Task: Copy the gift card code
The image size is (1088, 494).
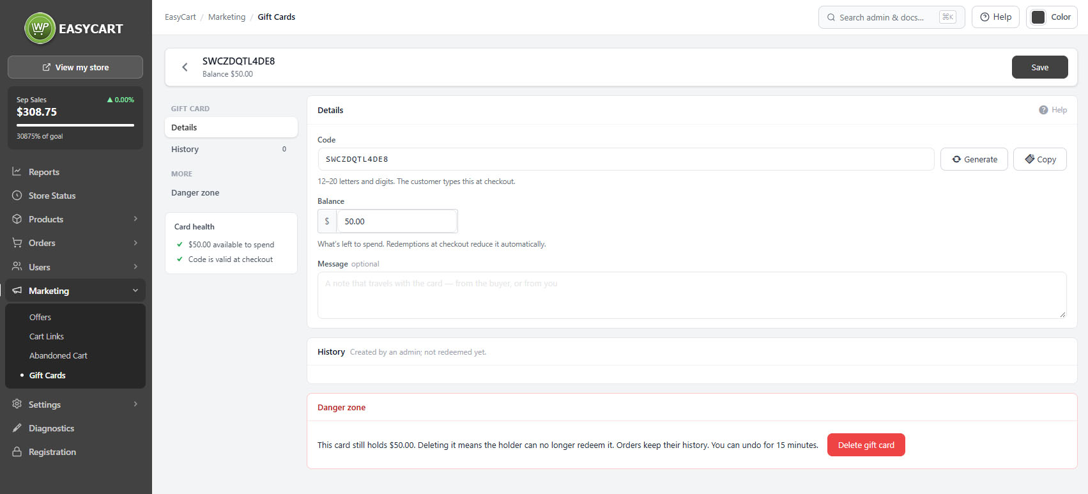Action: (1040, 159)
